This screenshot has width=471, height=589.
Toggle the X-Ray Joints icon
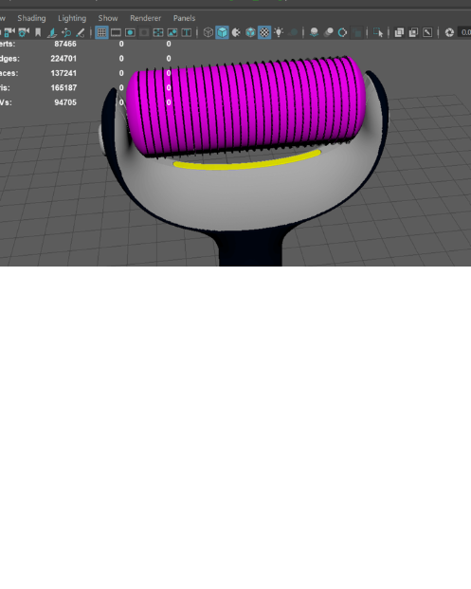coord(427,32)
